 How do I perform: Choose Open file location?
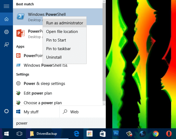tap(65, 31)
